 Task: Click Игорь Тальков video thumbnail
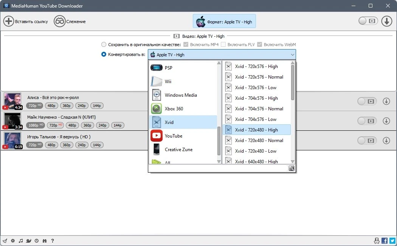point(12,141)
